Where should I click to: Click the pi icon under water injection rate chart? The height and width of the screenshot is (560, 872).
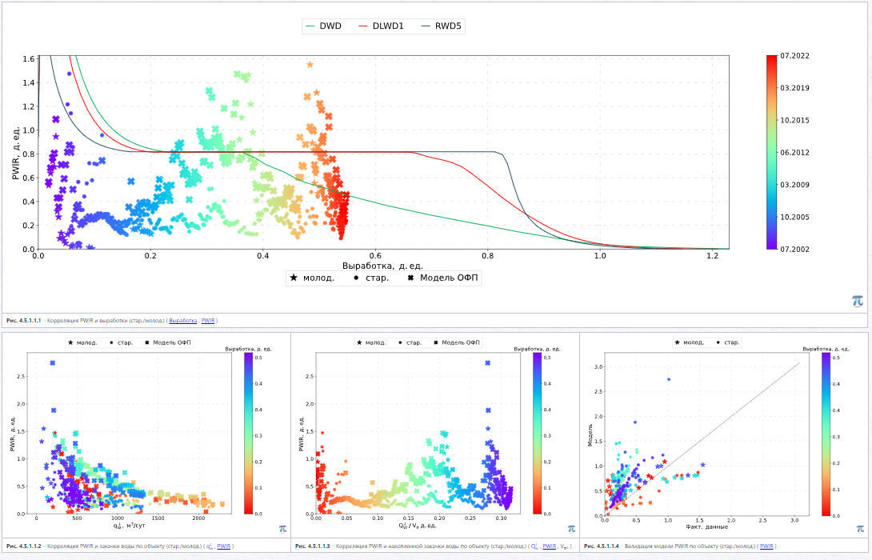(282, 528)
